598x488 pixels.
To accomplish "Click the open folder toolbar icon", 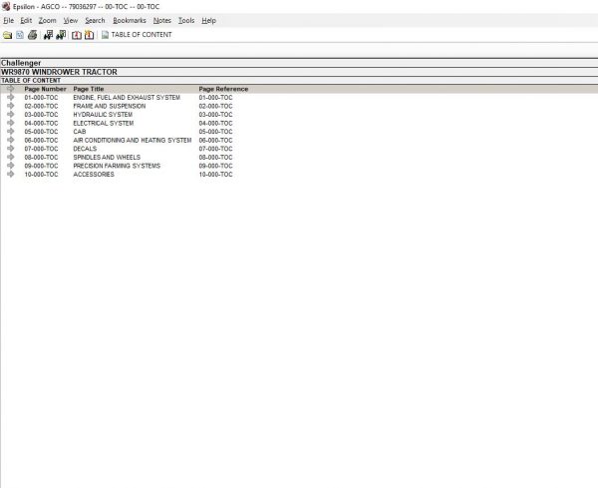I will (7, 35).
